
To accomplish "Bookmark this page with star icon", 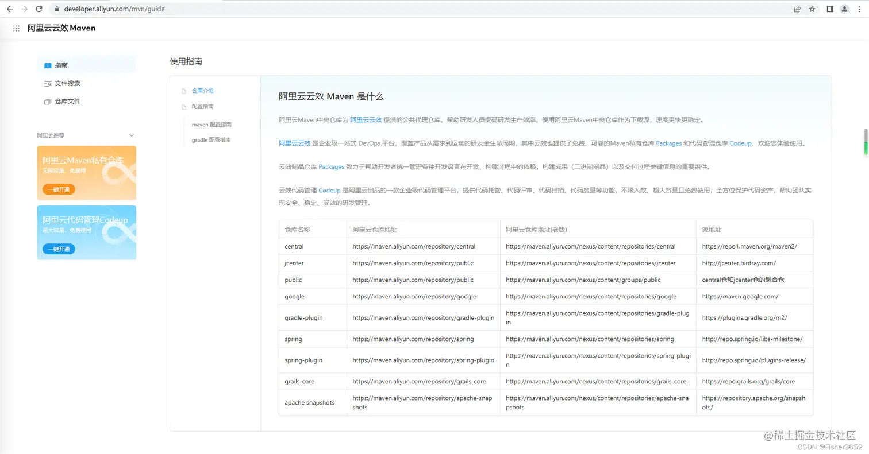I will pos(812,9).
